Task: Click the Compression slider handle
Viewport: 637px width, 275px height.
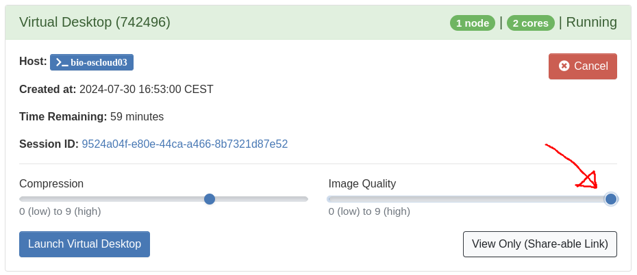Action: pyautogui.click(x=210, y=199)
